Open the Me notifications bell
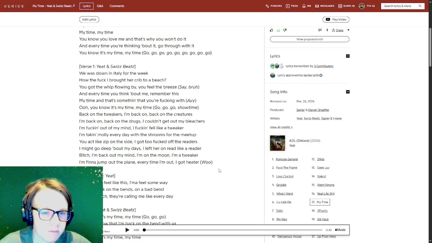432x243 pixels. [x=307, y=6]
